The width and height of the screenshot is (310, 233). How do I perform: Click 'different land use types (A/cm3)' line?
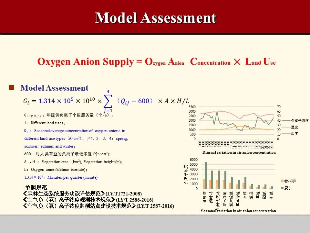(76, 139)
